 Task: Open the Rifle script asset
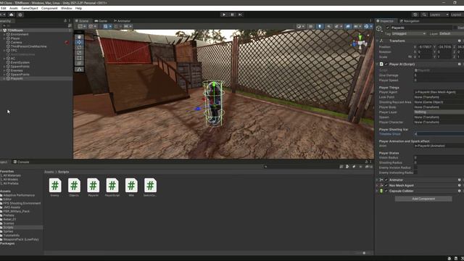tap(131, 188)
